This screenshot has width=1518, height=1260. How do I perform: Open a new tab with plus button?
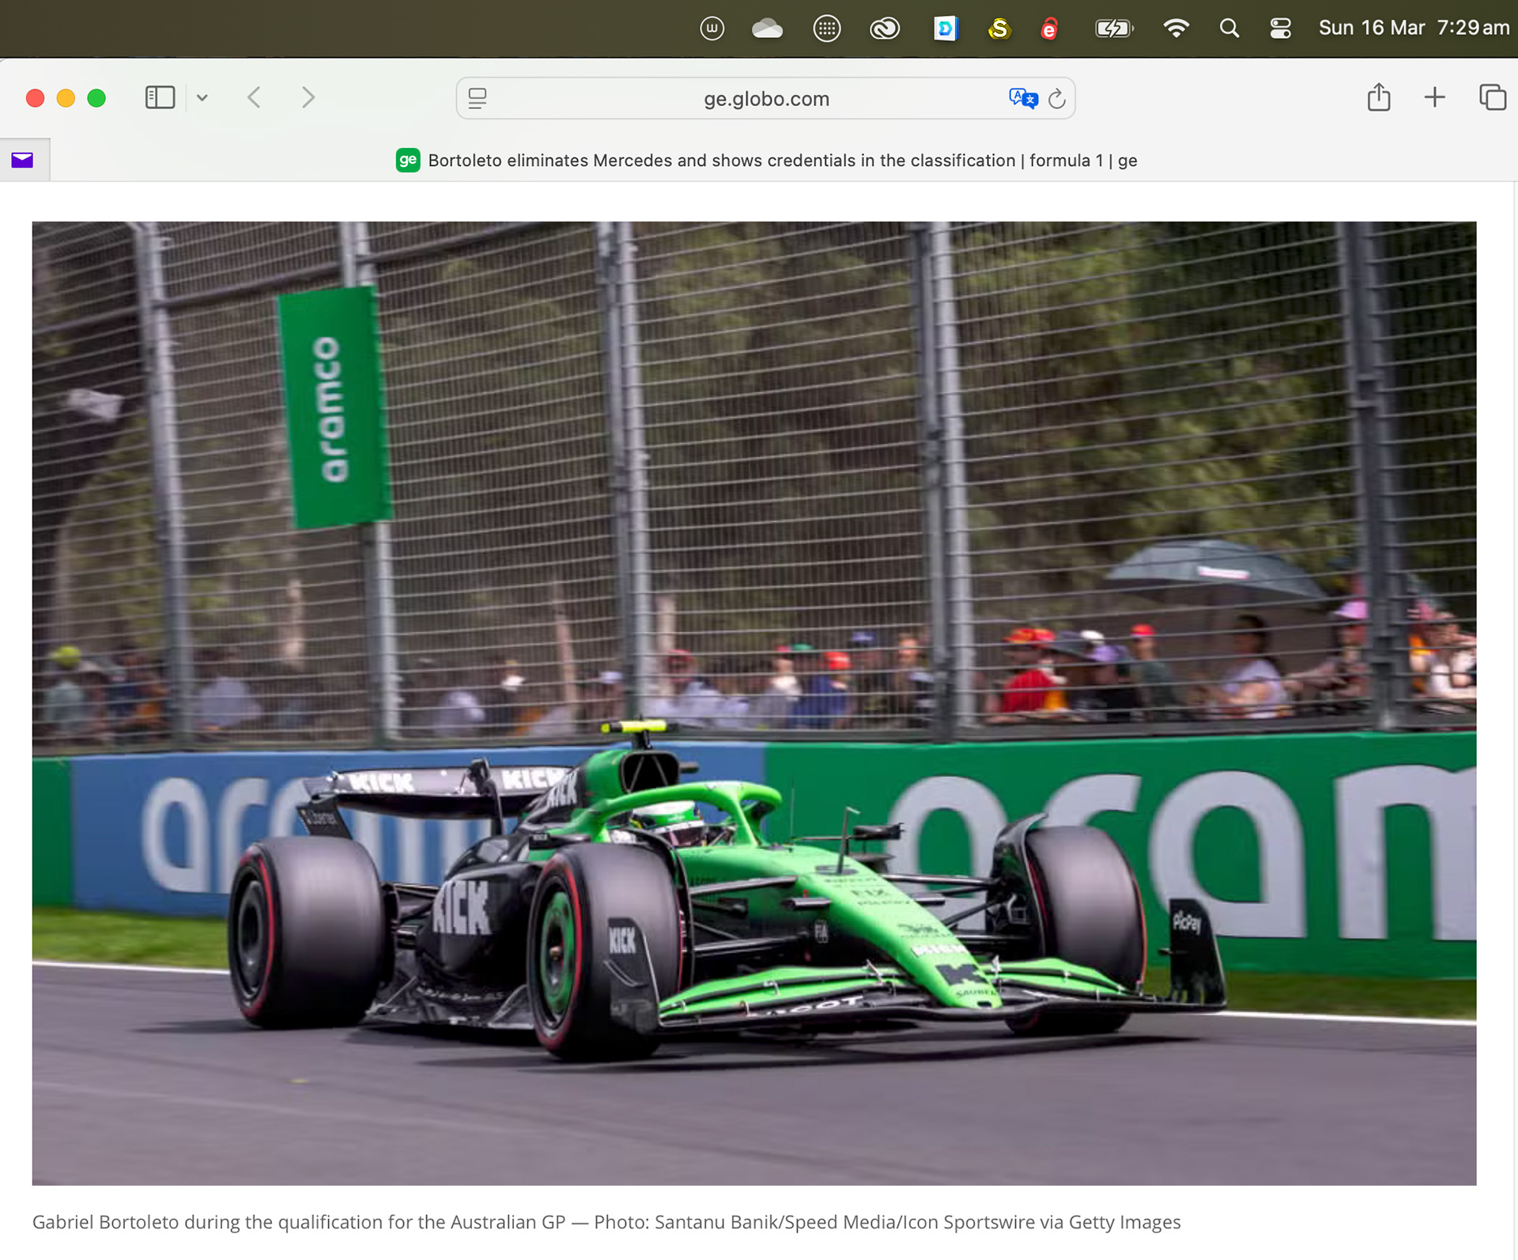click(x=1434, y=97)
